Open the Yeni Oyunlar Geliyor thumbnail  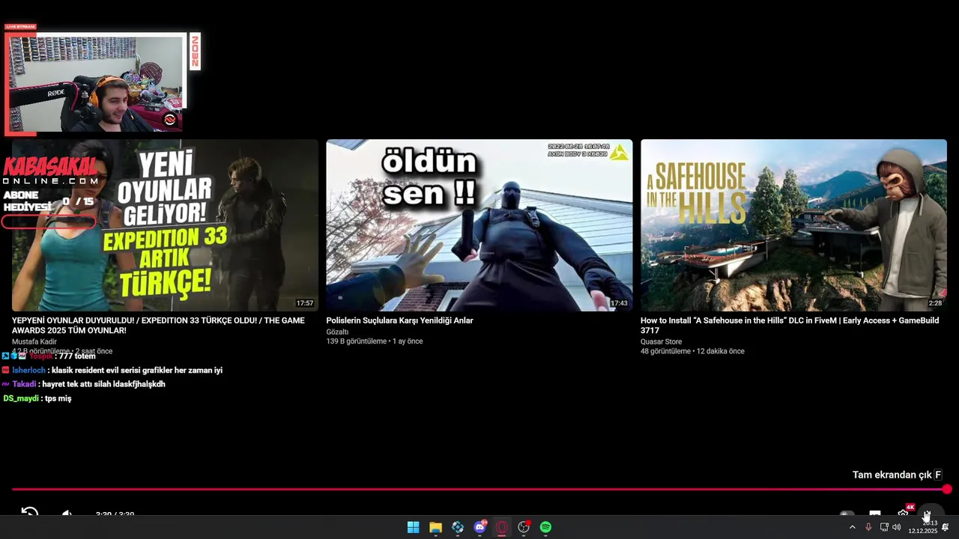(165, 225)
